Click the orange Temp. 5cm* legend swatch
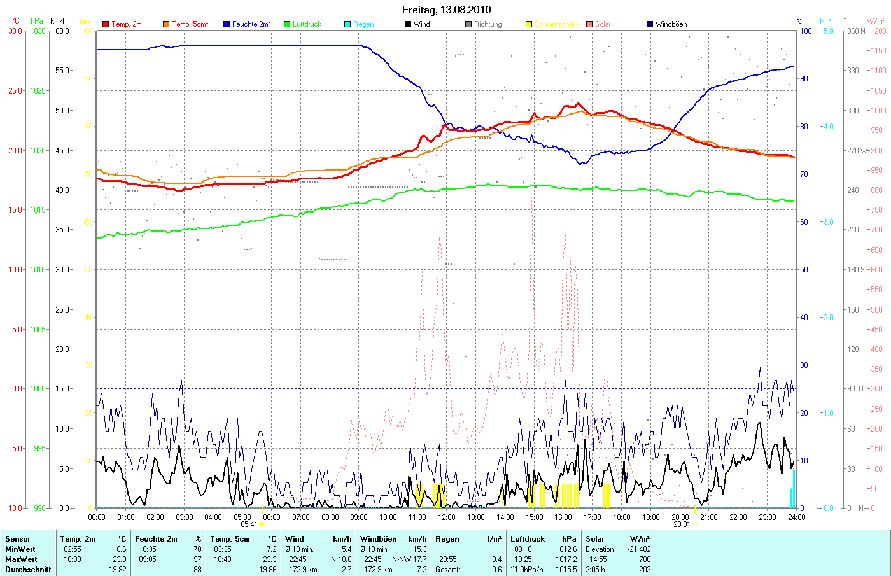This screenshot has width=891, height=576. coord(166,24)
